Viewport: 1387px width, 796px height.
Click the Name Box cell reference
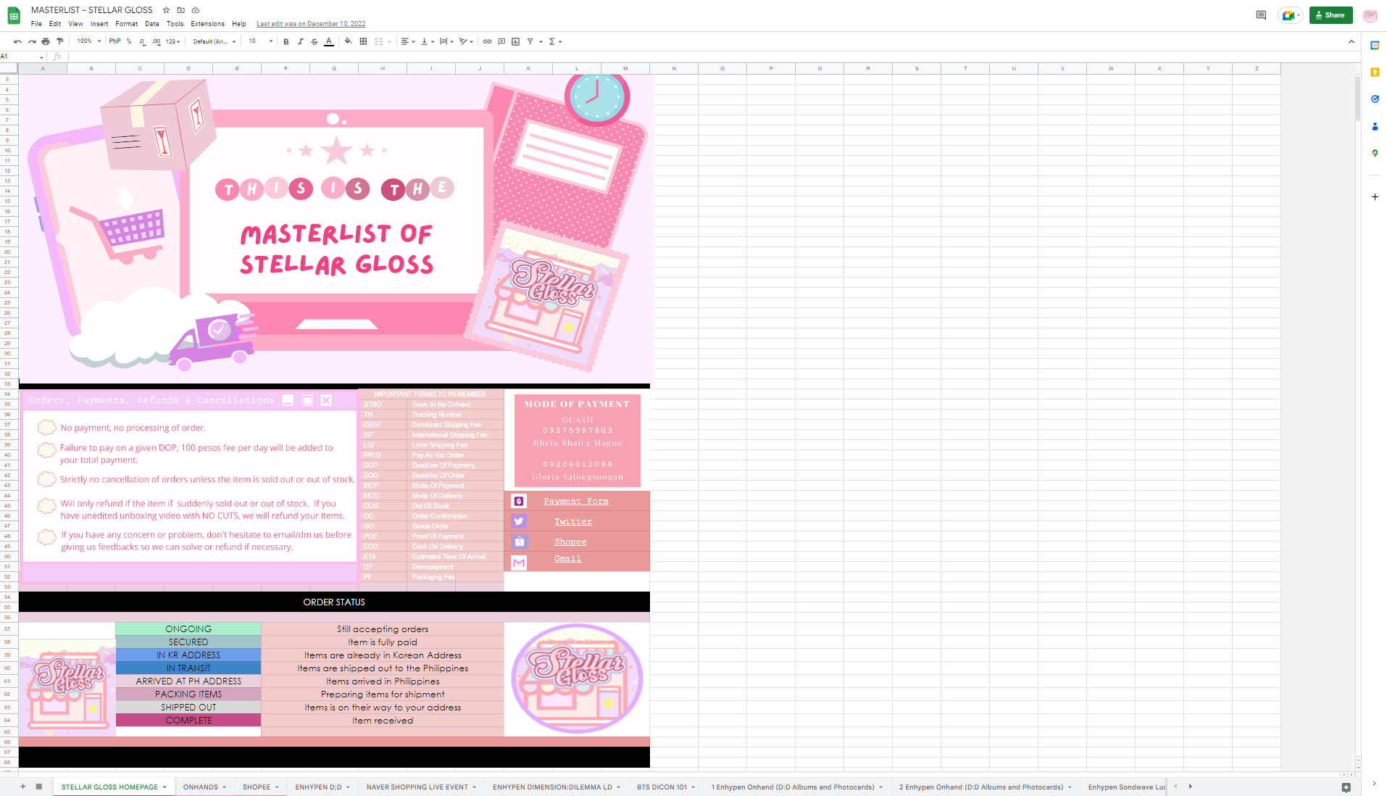click(22, 57)
